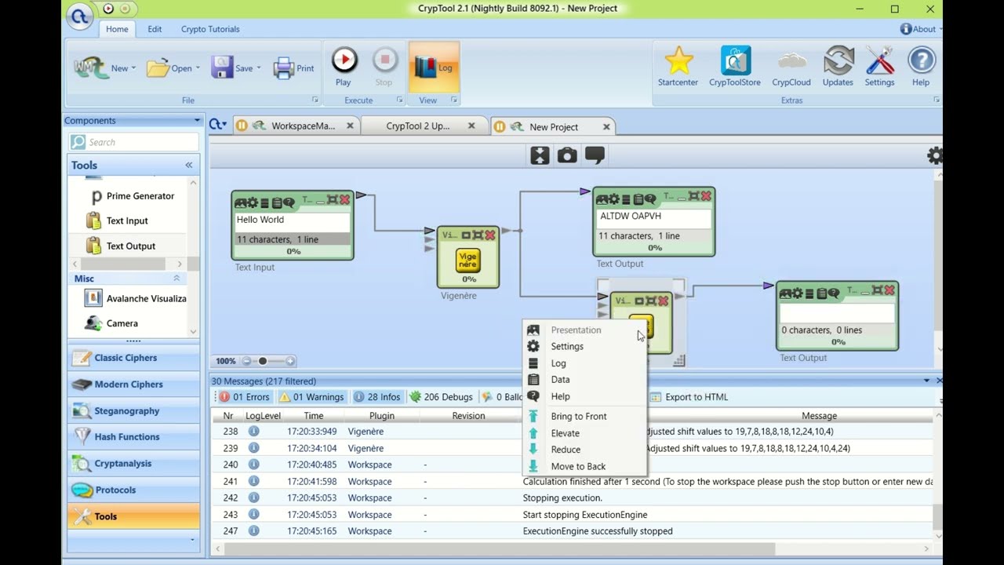Image resolution: width=1004 pixels, height=565 pixels.
Task: Click the Print icon
Action: point(294,68)
